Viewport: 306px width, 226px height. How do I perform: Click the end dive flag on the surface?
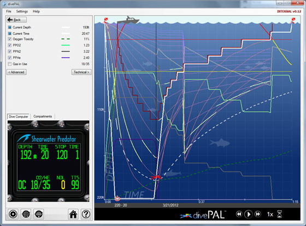pyautogui.click(x=293, y=20)
